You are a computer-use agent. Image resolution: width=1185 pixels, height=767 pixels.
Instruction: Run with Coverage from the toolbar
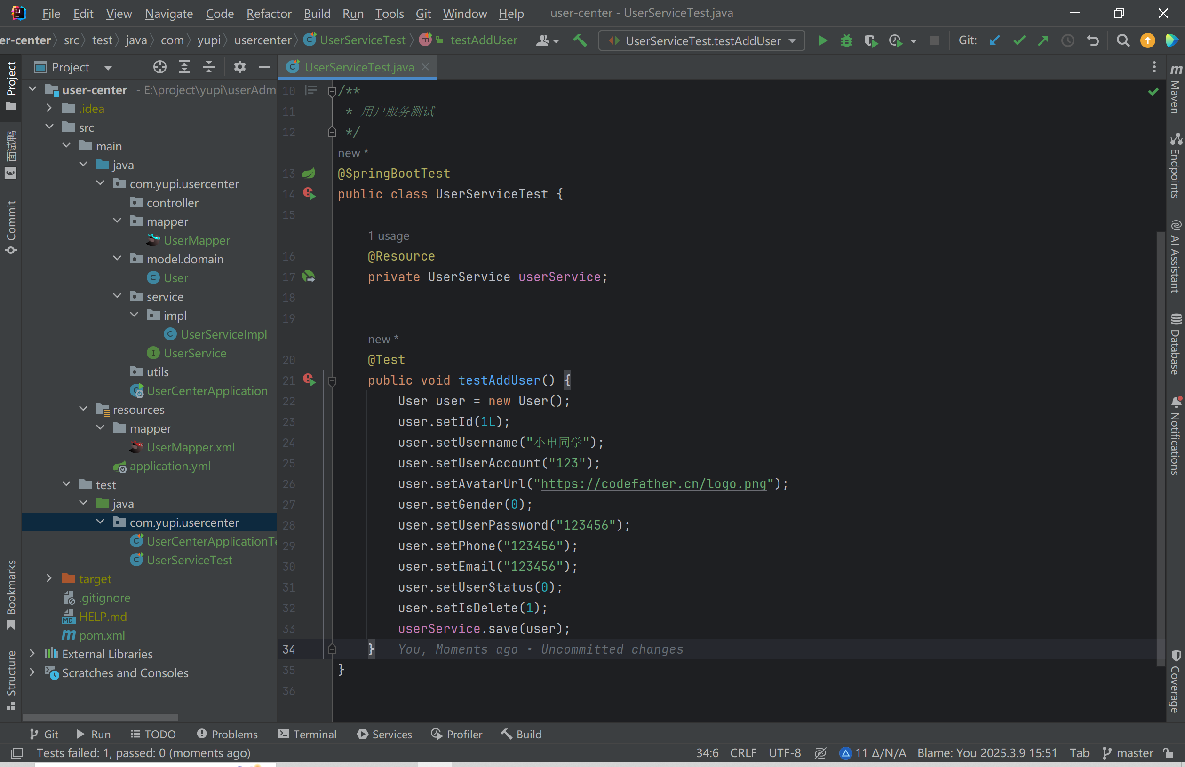pyautogui.click(x=870, y=40)
